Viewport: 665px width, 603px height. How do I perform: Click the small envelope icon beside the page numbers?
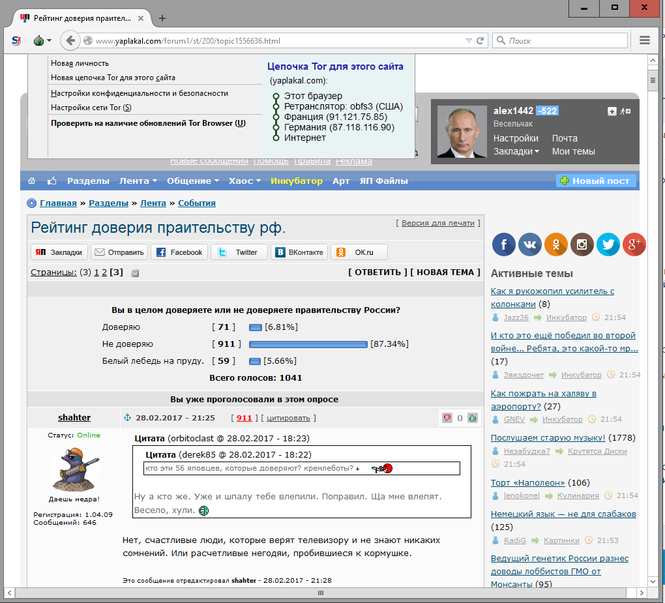135,273
